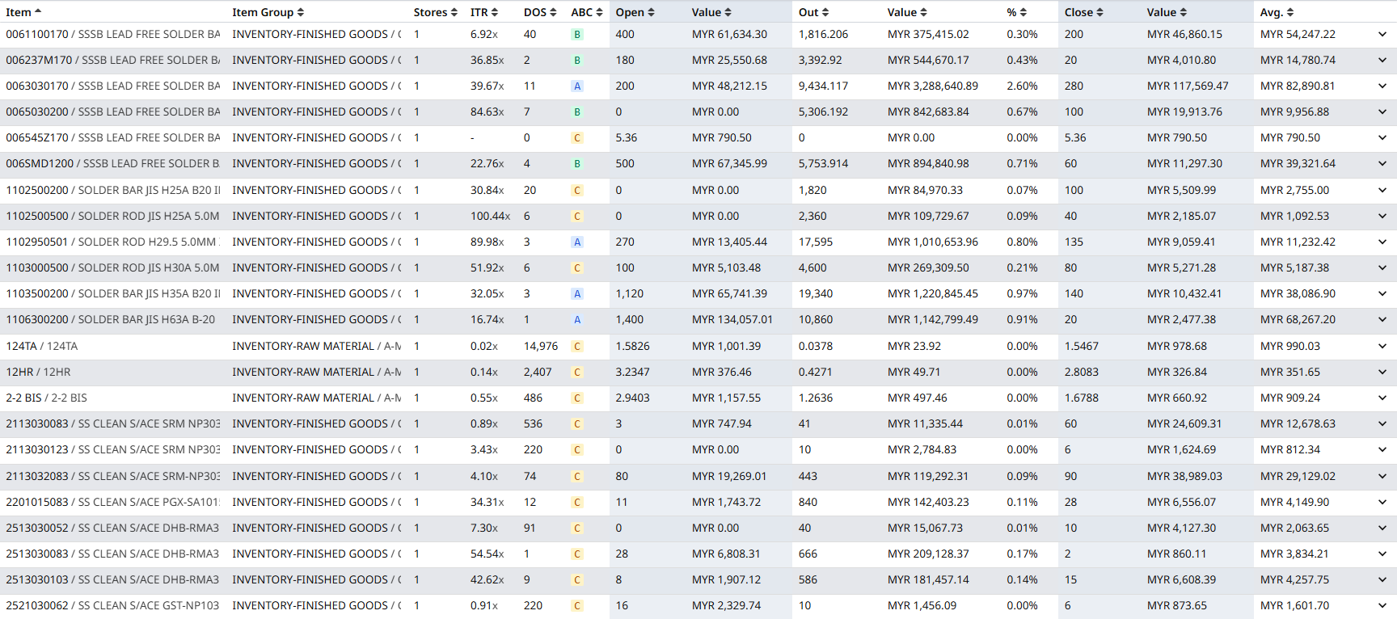Screen dimensions: 1397x619
Task: Expand row 2521030062 details chevron
Action: coord(1382,605)
